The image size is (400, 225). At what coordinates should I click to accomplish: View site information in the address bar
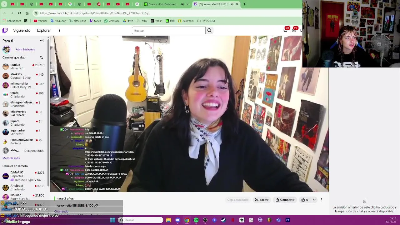tap(36, 13)
